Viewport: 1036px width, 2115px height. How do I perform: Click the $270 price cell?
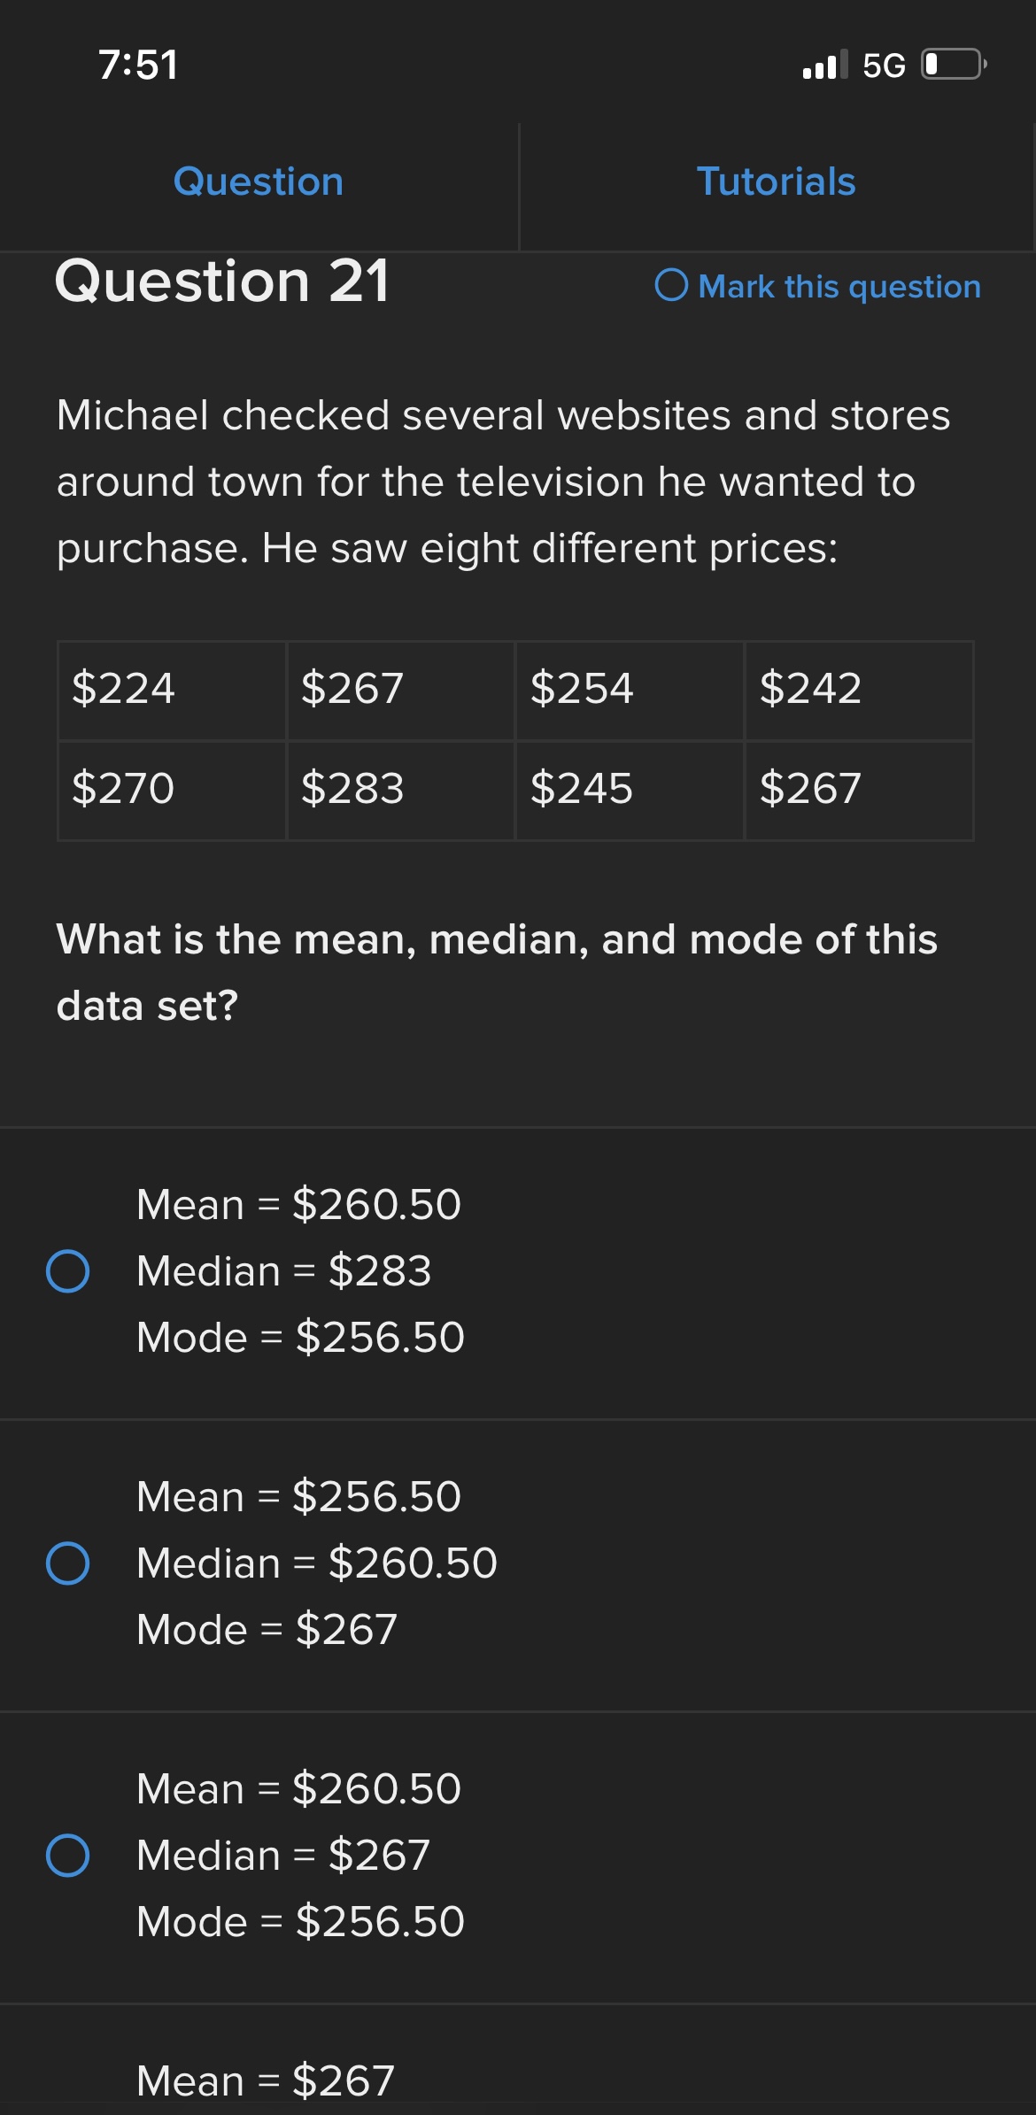(x=172, y=790)
